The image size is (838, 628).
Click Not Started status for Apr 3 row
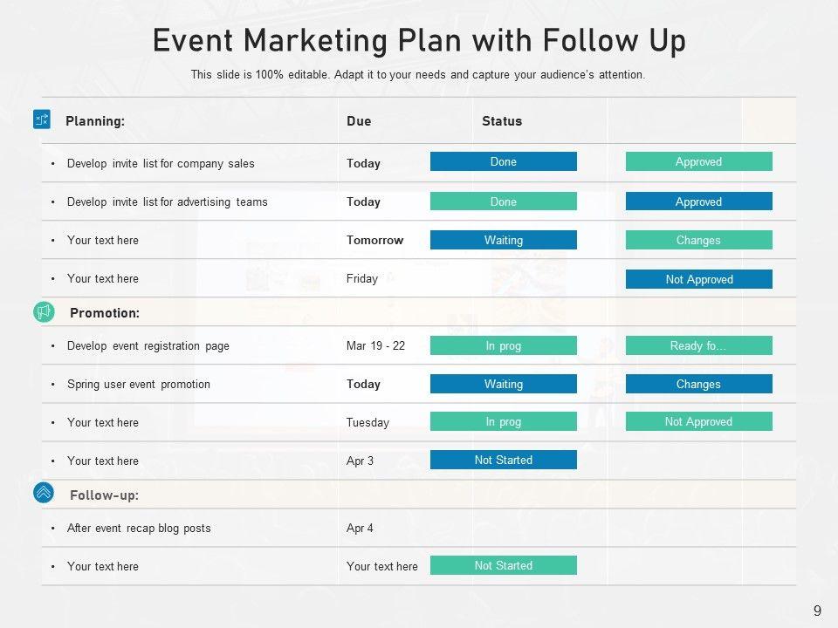coord(503,460)
